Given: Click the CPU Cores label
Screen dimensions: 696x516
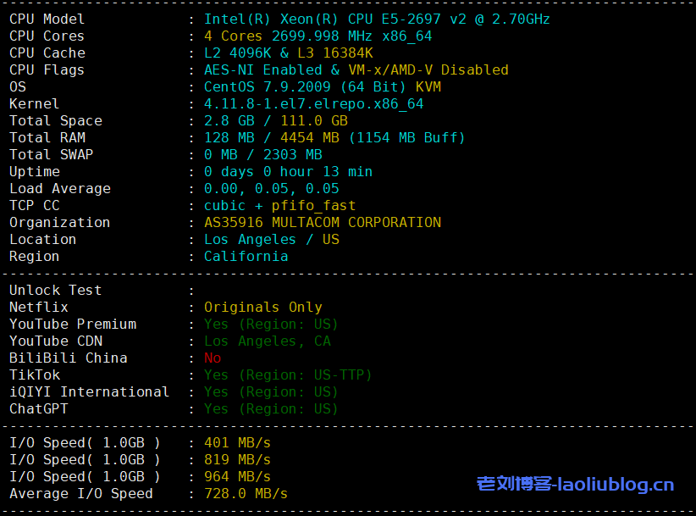Looking at the screenshot, I should coord(47,36).
